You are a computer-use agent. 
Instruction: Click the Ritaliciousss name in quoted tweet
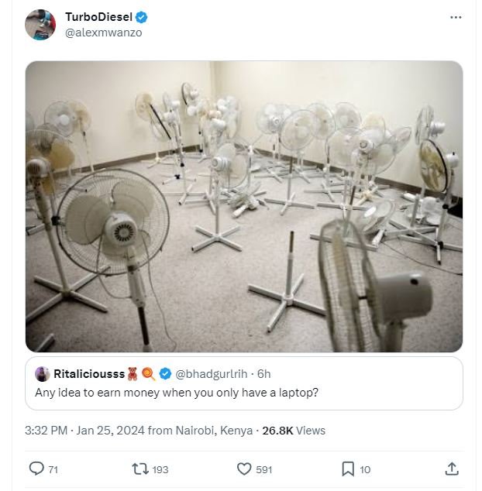click(x=89, y=374)
